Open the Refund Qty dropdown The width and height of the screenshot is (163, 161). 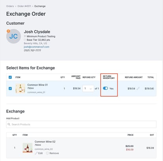pyautogui.click(x=88, y=88)
